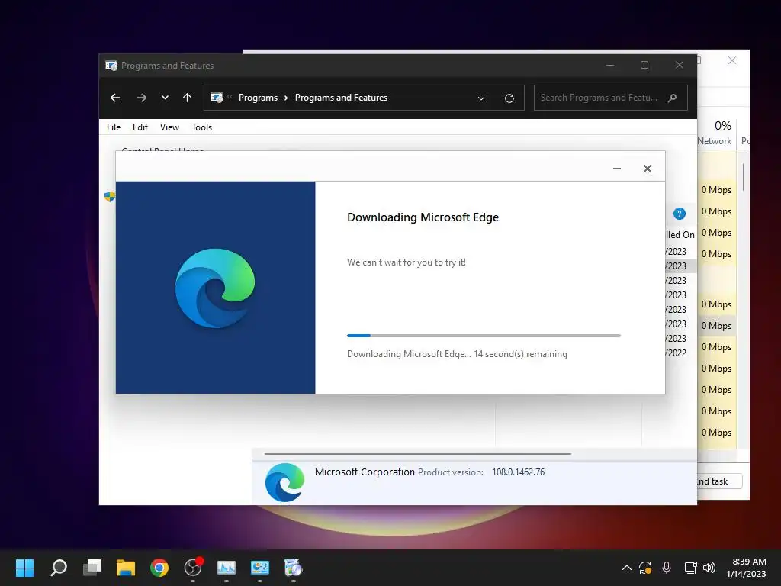Click the search magnifier in Programs window
This screenshot has height=586, width=781.
(673, 98)
